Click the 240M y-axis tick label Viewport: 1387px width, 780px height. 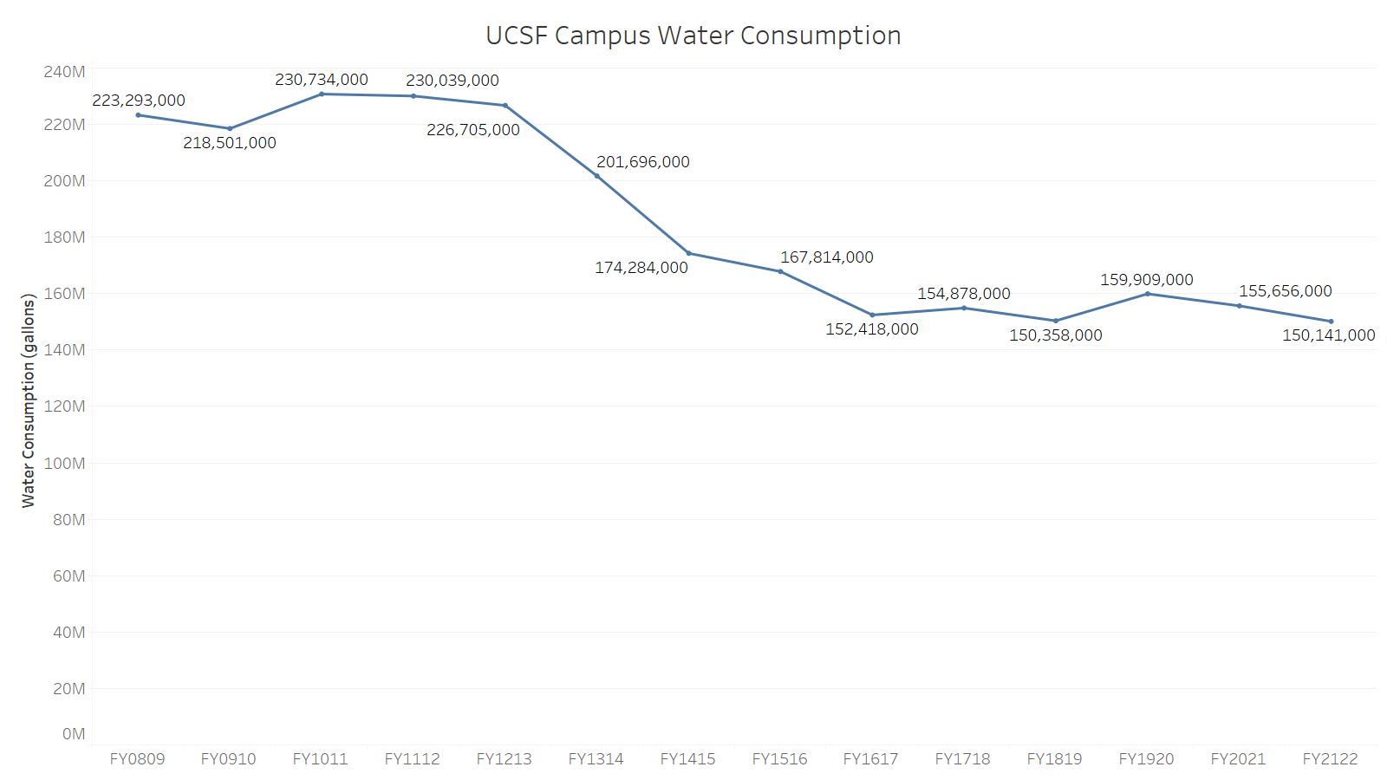click(64, 71)
